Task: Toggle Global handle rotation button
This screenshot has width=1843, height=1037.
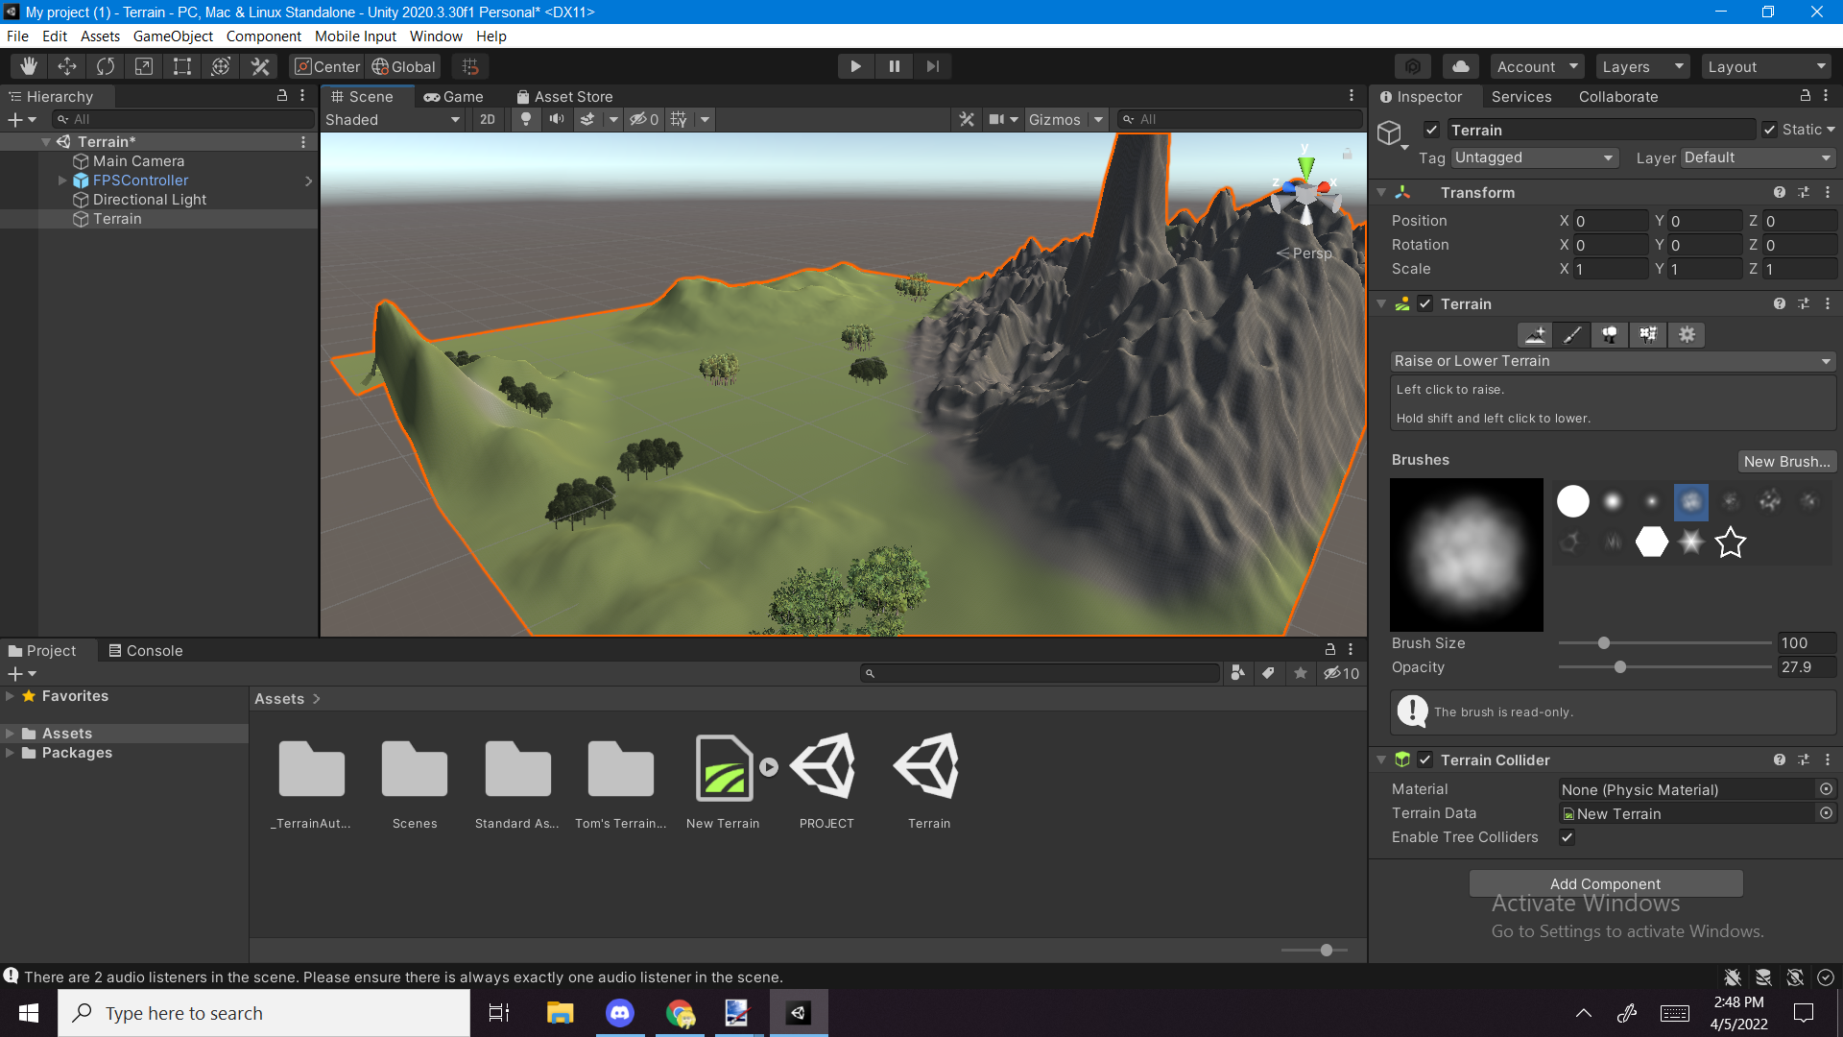Action: pyautogui.click(x=404, y=66)
